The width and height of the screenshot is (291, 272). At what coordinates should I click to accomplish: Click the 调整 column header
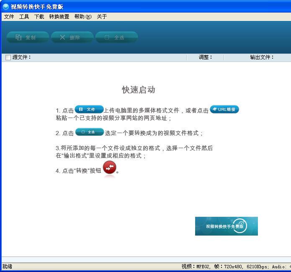pos(205,57)
